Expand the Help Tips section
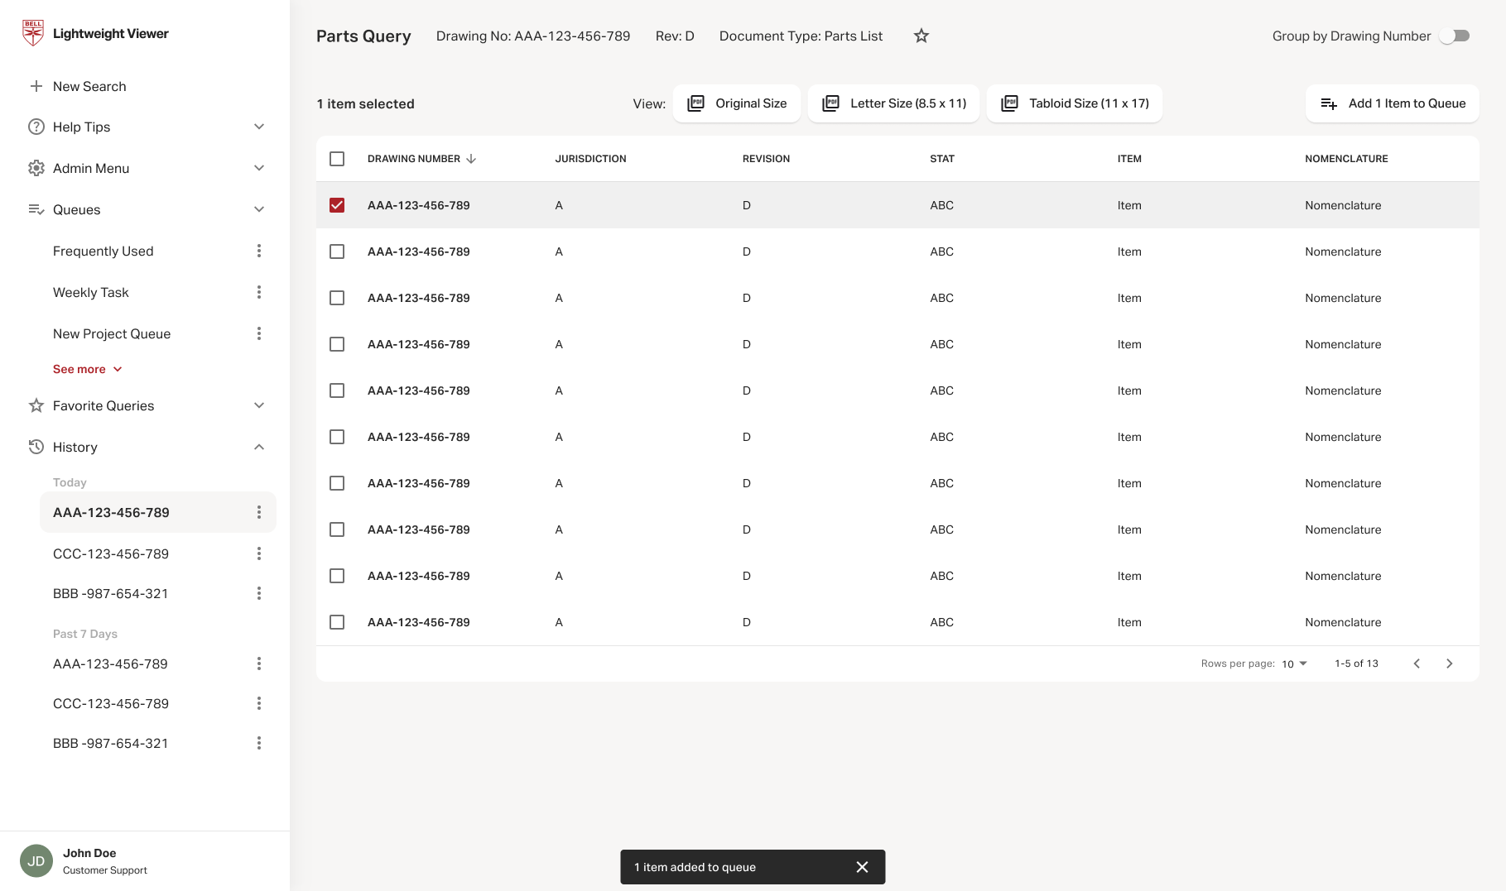The width and height of the screenshot is (1506, 891). point(259,127)
